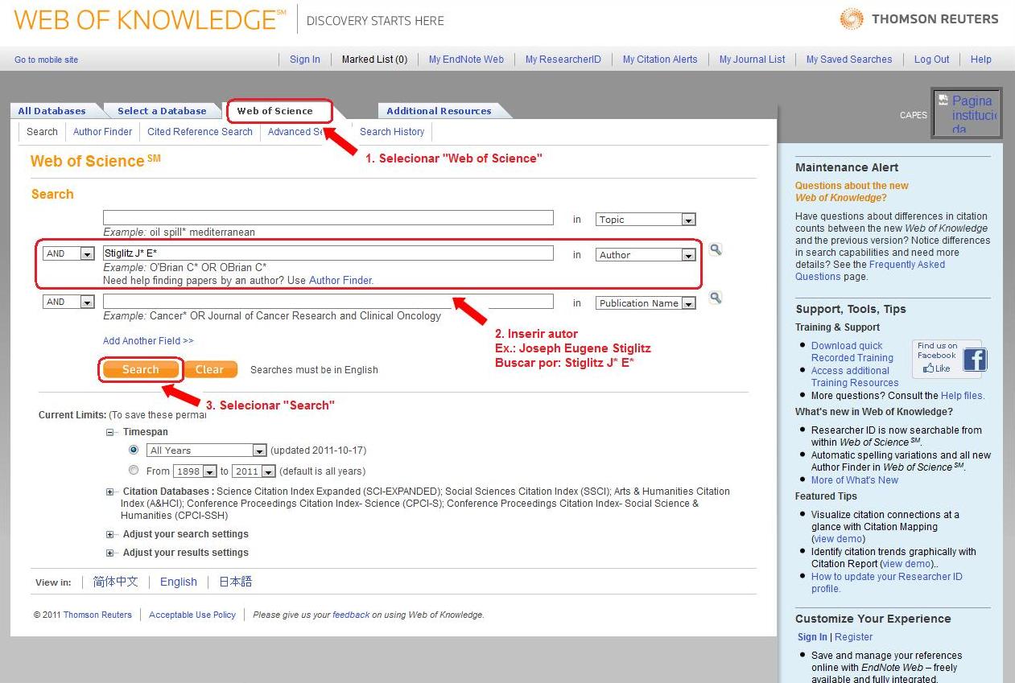The image size is (1015, 683).
Task: Open Access additional Training Resources link
Action: click(855, 376)
